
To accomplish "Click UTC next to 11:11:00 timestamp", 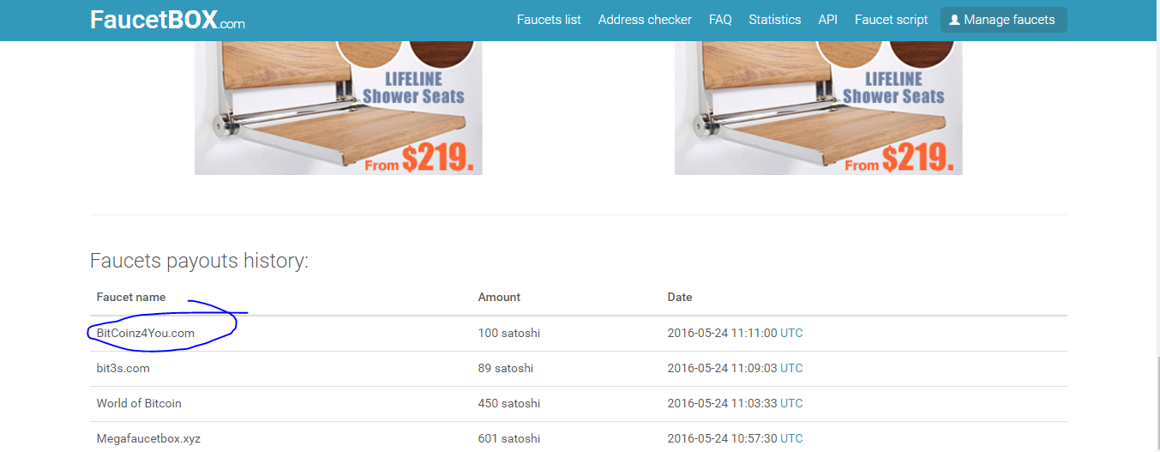I will pyautogui.click(x=791, y=333).
